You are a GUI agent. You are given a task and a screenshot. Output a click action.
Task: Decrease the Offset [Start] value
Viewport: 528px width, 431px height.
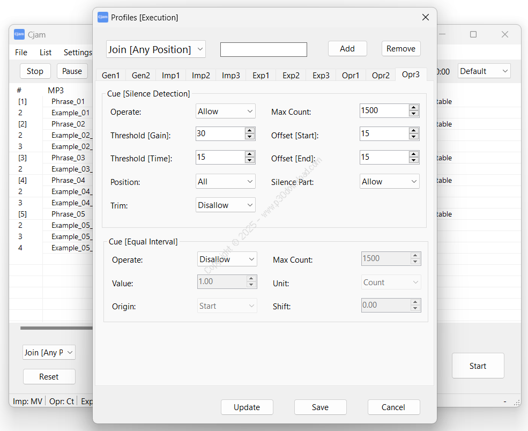point(413,137)
